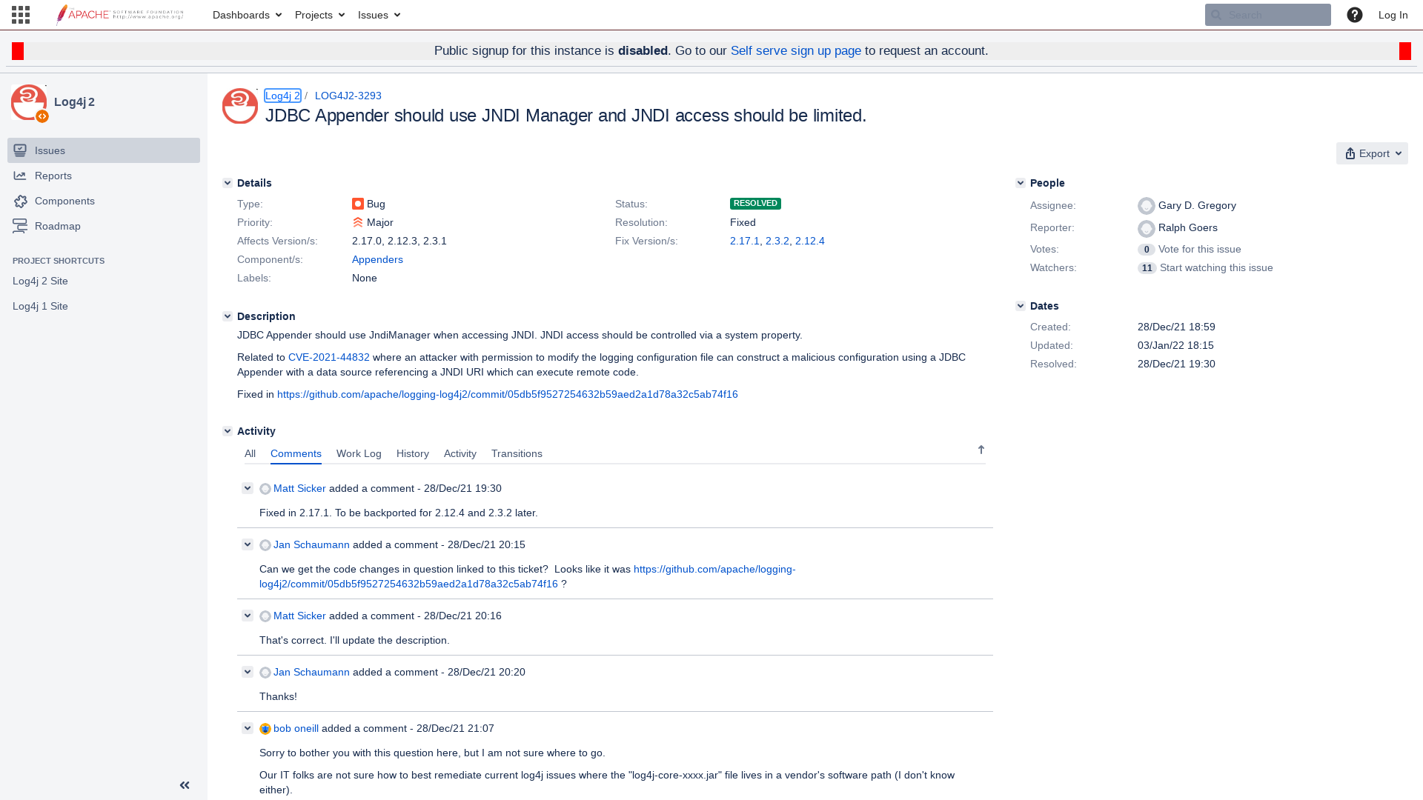This screenshot has height=800, width=1423.
Task: Open the Log4j 1 Site shortcut
Action: (x=40, y=306)
